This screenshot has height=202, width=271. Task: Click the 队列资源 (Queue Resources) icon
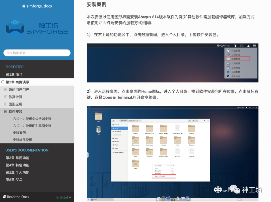pyautogui.click(x=228, y=63)
